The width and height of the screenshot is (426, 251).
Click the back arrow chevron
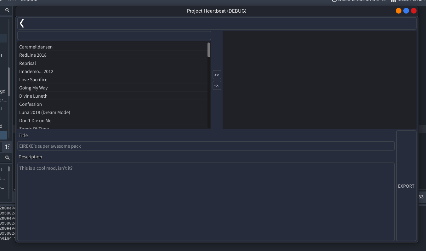click(22, 23)
